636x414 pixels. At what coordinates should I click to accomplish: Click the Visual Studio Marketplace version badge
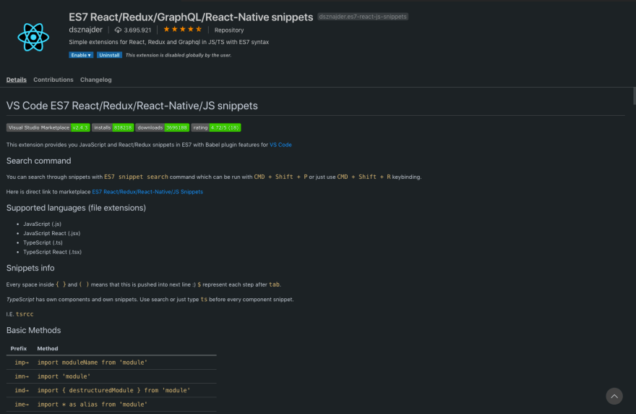48,127
